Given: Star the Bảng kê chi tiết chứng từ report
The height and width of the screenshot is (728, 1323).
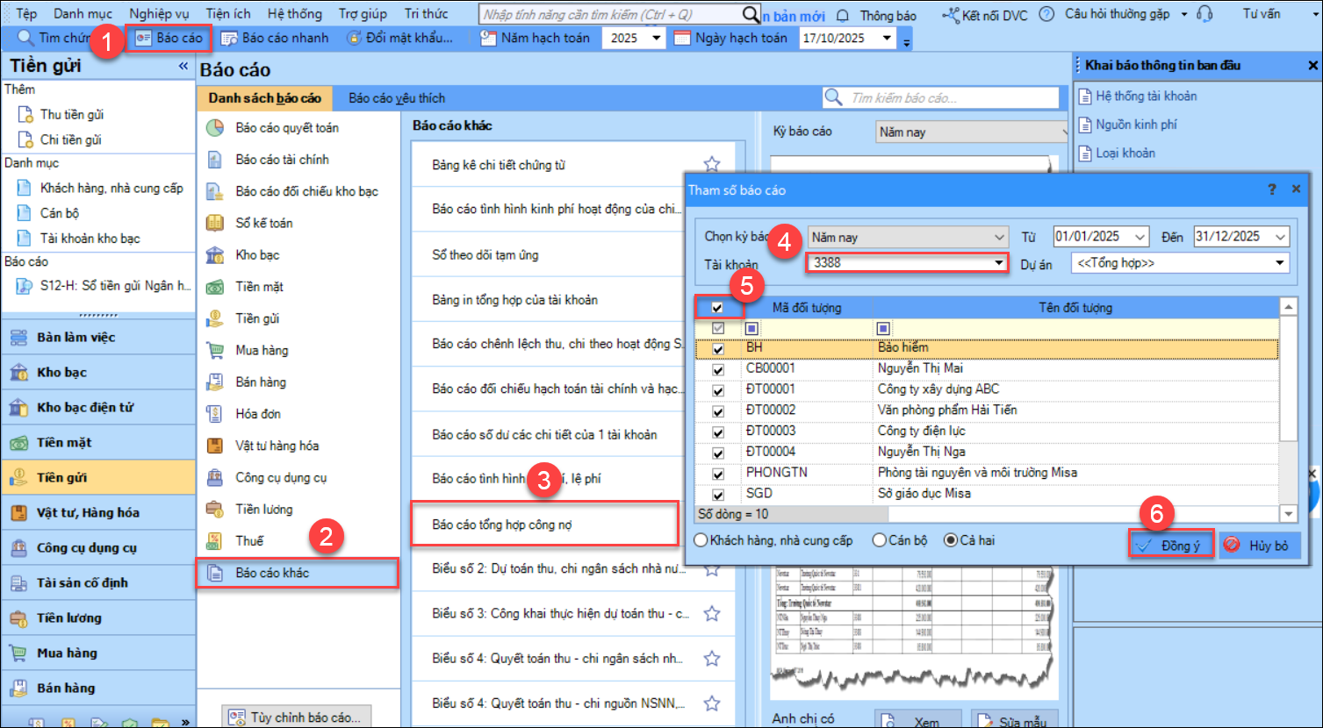Looking at the screenshot, I should [x=712, y=164].
